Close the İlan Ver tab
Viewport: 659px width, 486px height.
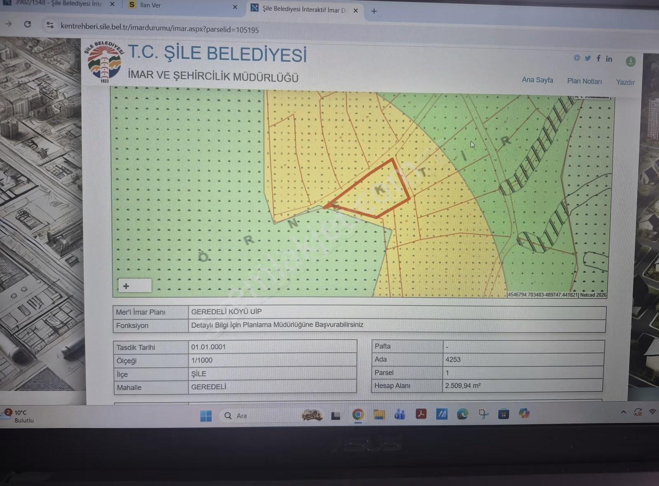(235, 7)
